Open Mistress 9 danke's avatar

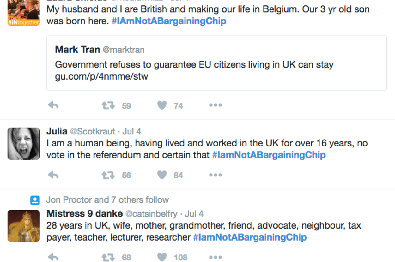click(24, 226)
